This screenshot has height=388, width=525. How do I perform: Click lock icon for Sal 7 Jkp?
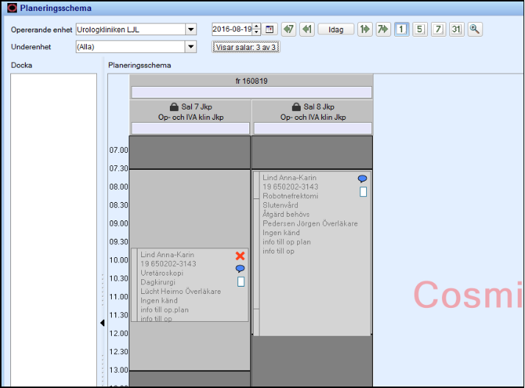click(174, 107)
